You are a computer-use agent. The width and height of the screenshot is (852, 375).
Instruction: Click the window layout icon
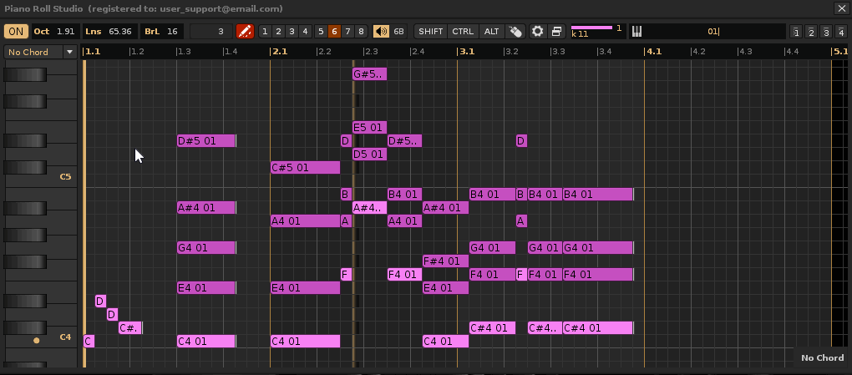[556, 32]
